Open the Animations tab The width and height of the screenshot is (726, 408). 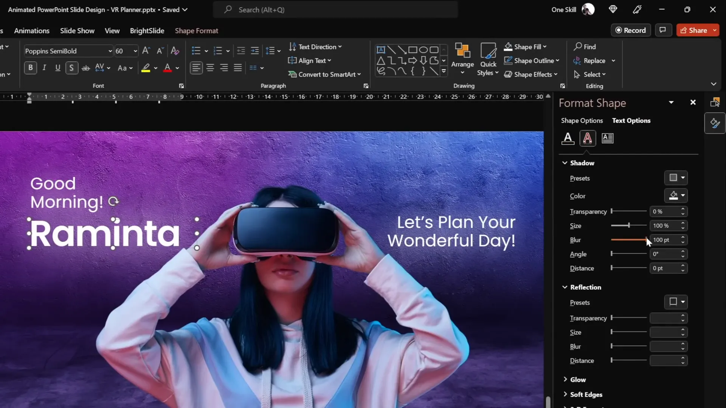(x=32, y=31)
